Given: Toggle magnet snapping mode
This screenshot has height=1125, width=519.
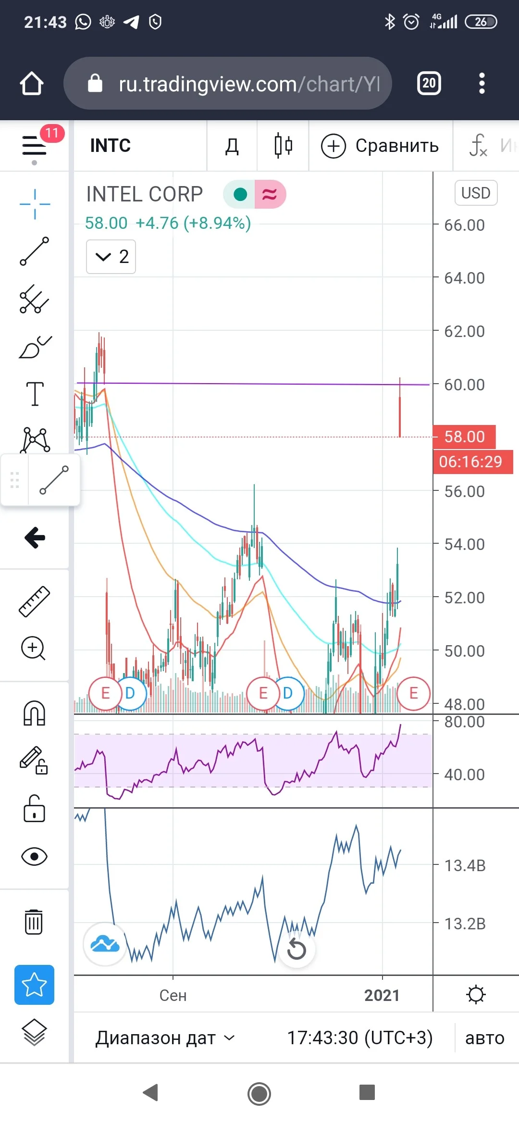Looking at the screenshot, I should point(35,712).
